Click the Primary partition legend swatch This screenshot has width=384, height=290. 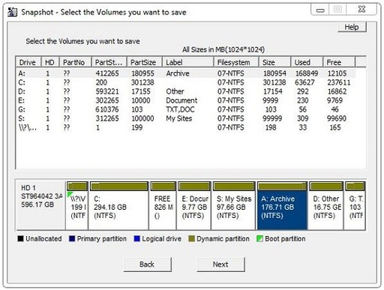click(x=72, y=238)
